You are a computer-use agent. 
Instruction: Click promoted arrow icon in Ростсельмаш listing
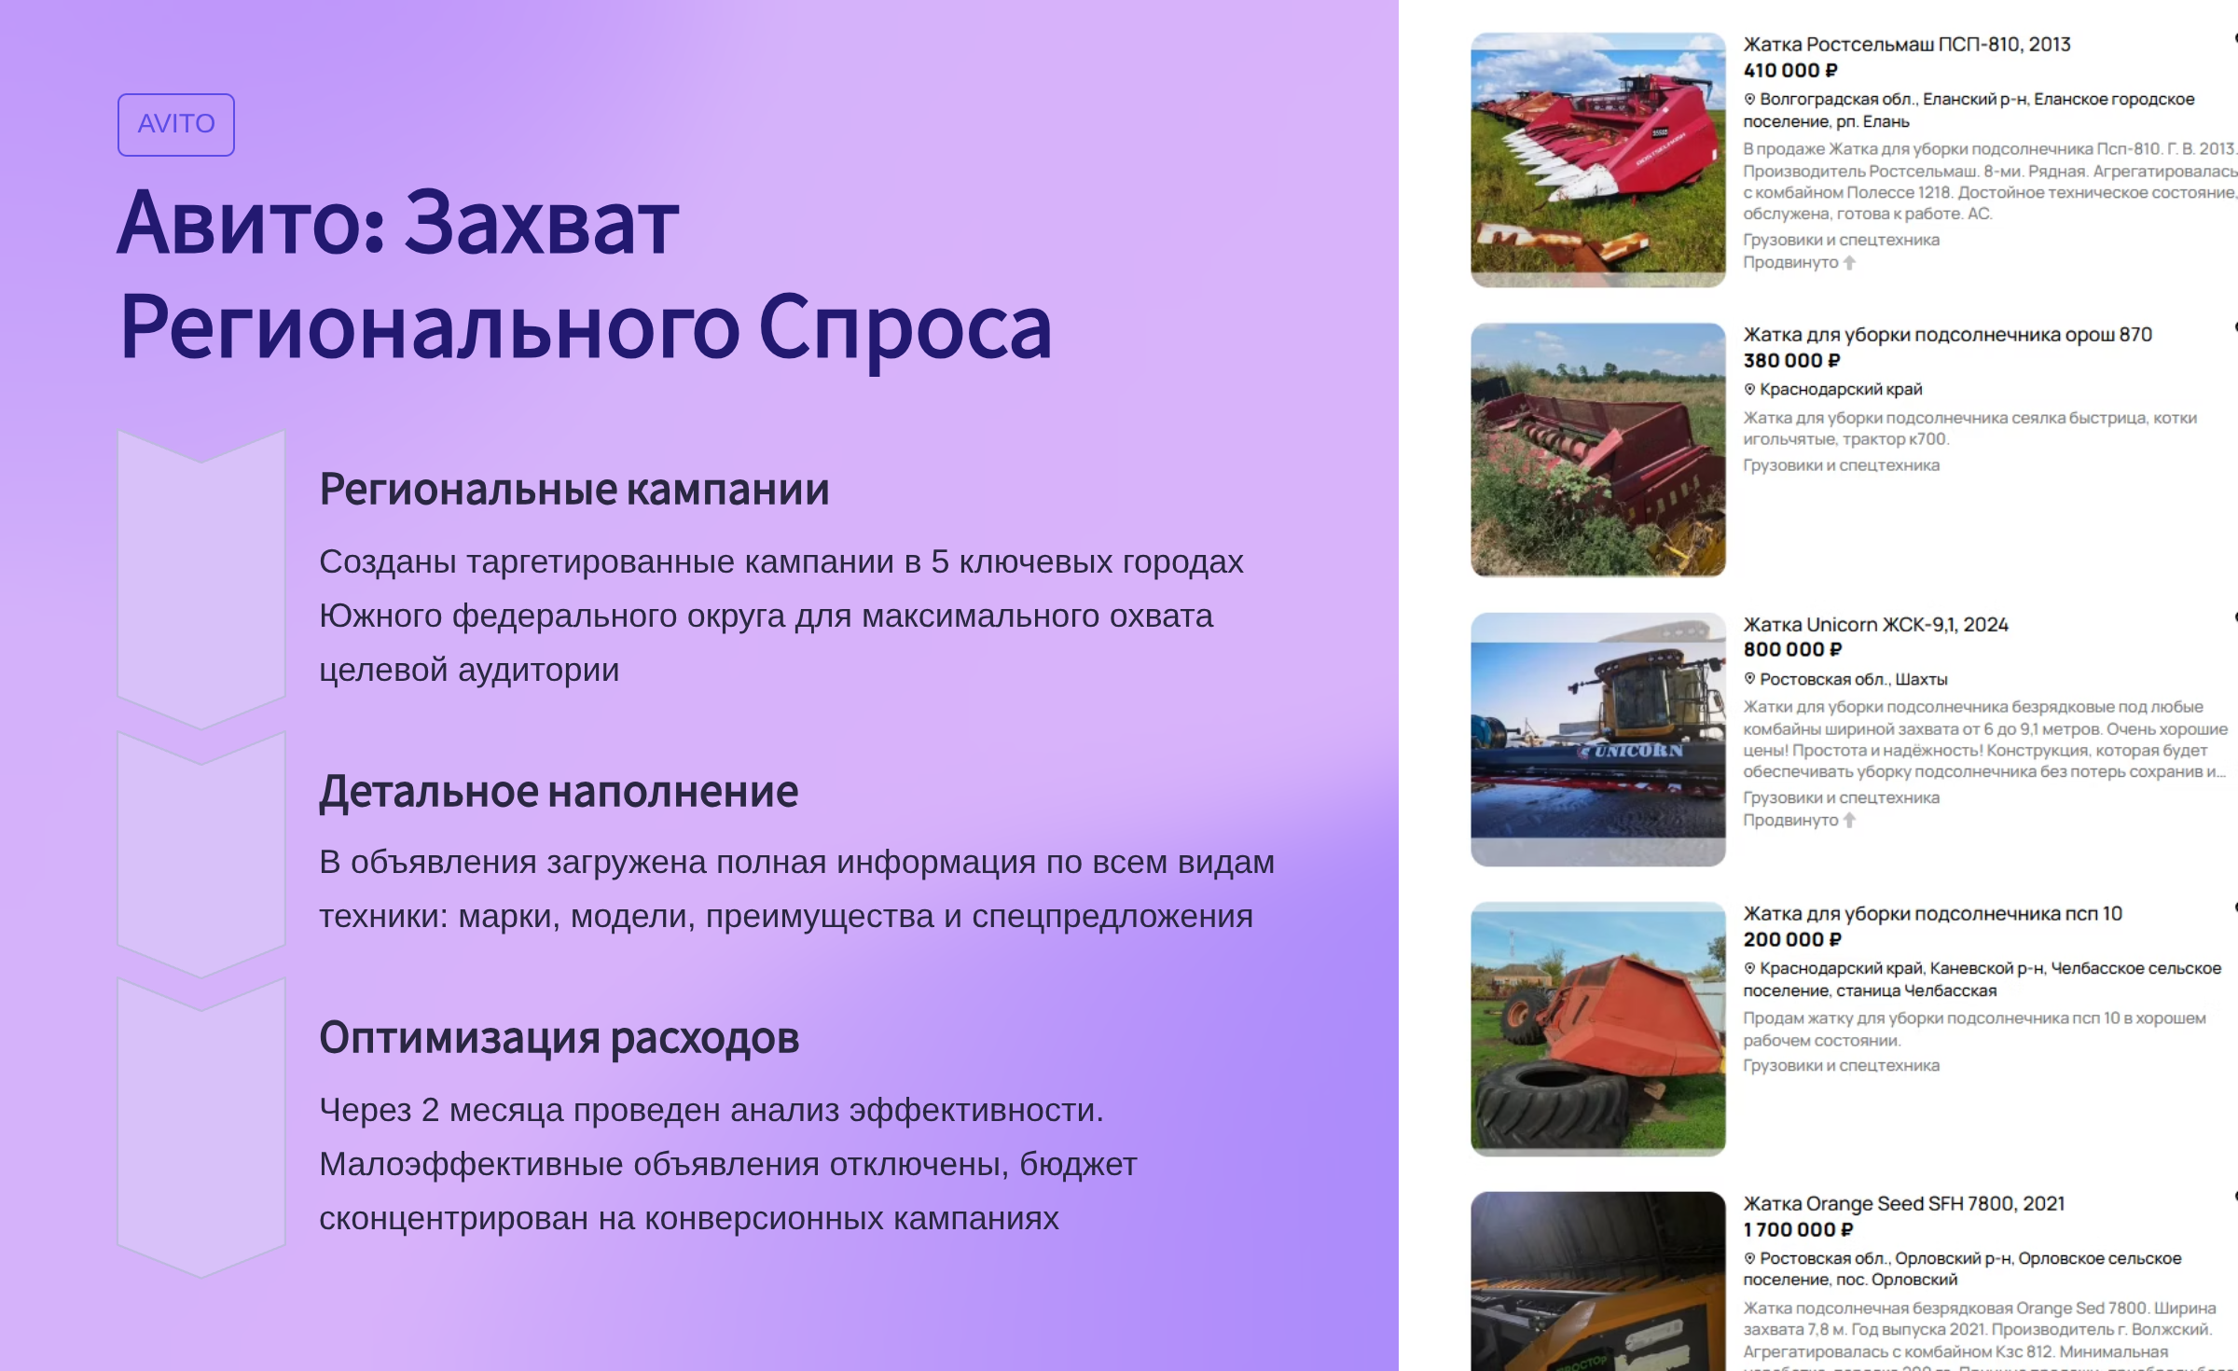[1850, 263]
